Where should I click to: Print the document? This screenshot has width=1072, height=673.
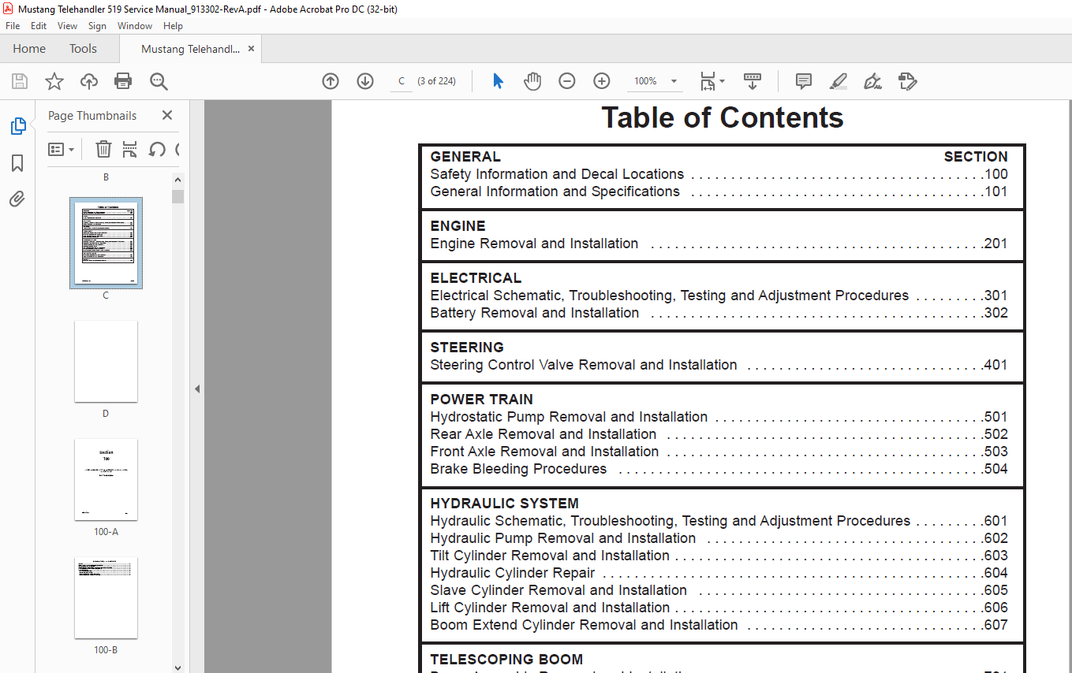(123, 81)
